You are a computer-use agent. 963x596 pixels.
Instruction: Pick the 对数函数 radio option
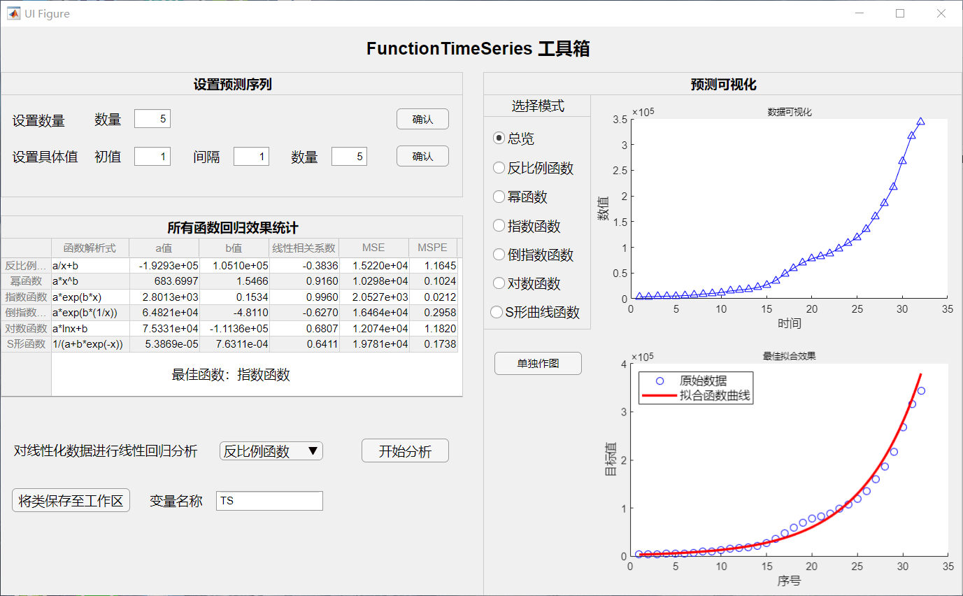tap(499, 283)
